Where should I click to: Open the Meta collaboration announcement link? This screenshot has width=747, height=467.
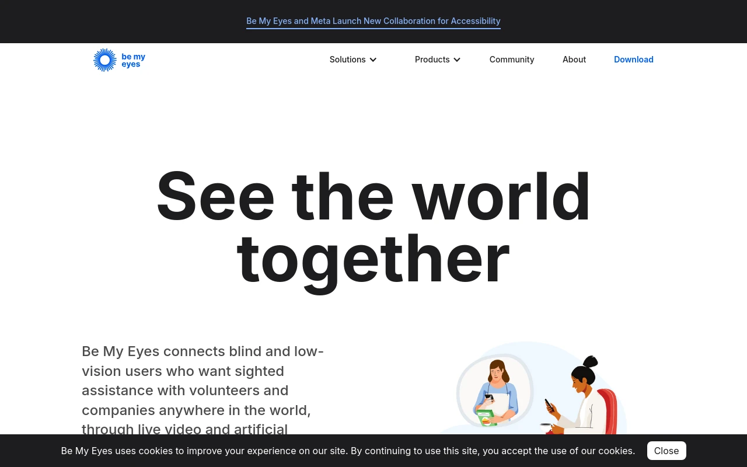[x=373, y=21]
